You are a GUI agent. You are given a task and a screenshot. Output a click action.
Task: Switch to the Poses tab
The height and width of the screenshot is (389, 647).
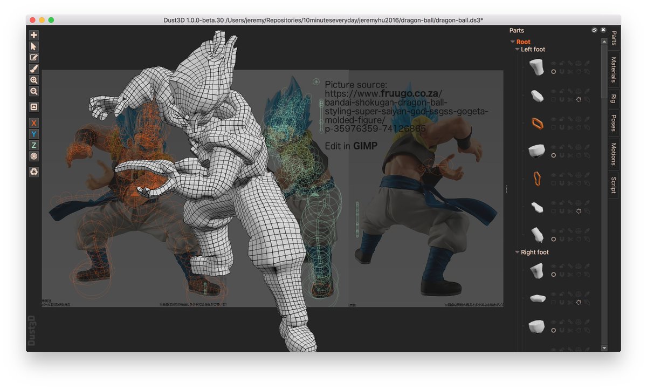click(614, 122)
